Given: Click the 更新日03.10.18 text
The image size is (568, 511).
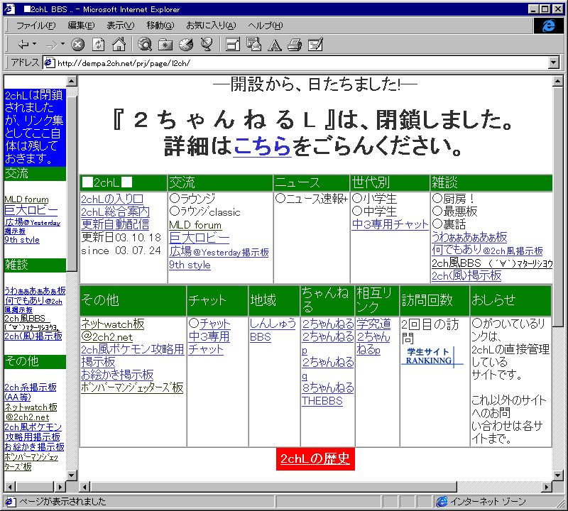Looking at the screenshot, I should [x=121, y=238].
